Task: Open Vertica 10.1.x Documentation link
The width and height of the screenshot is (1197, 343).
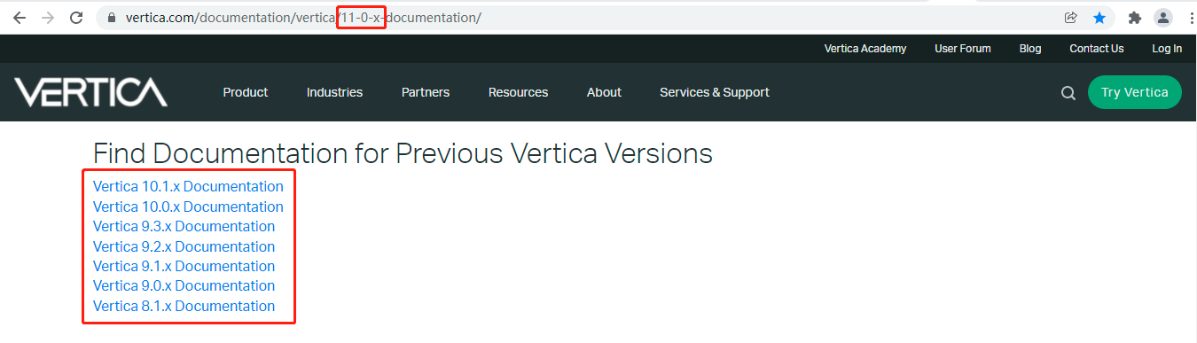Action: pos(188,186)
